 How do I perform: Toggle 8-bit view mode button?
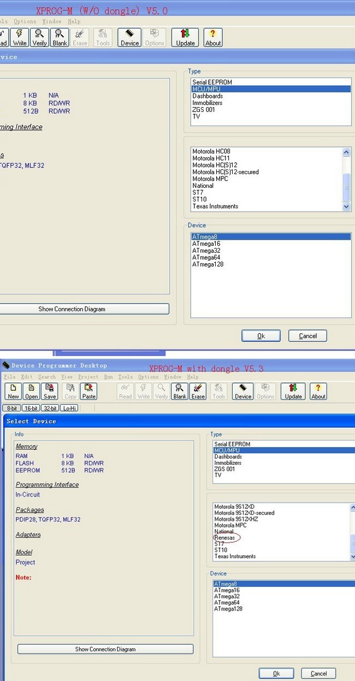point(11,408)
